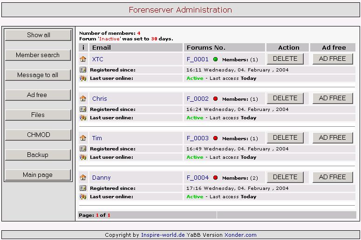Viewport: 361px width, 240px height.
Task: Open the Tim member link
Action: point(97,138)
